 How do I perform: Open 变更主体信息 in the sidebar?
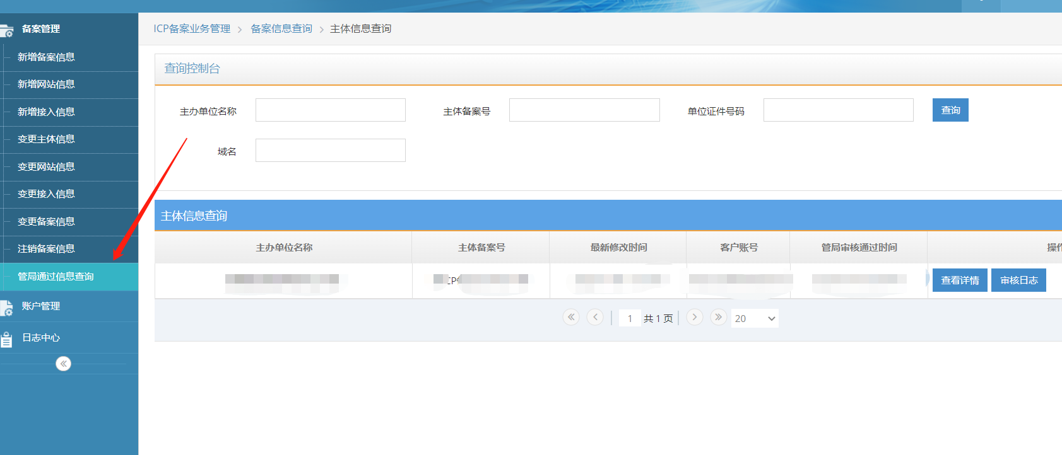[x=46, y=139]
